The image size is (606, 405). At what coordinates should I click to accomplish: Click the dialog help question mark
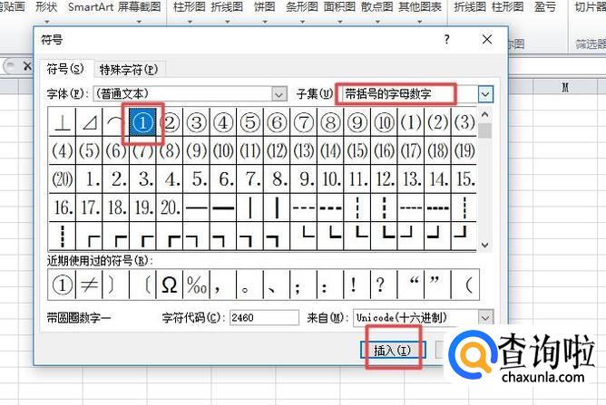click(446, 39)
